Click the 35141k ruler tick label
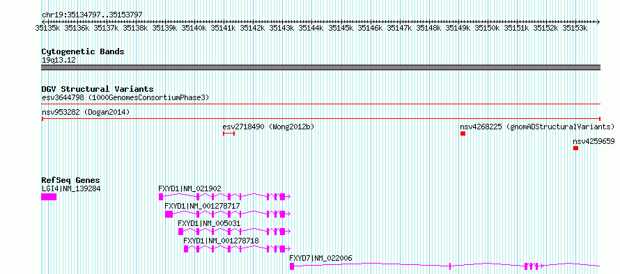The image size is (620, 274). tap(224, 28)
